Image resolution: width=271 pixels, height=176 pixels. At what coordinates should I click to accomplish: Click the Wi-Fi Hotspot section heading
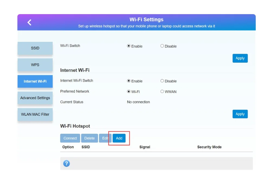tap(75, 126)
